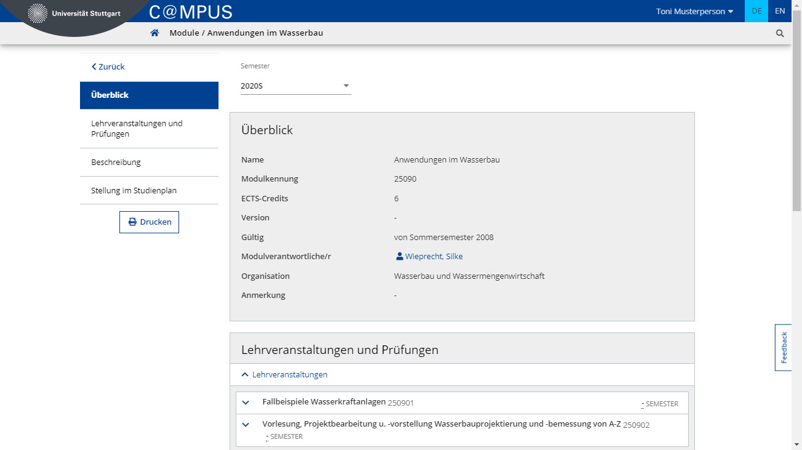Image resolution: width=802 pixels, height=450 pixels.
Task: Open the Wieprecht, Silke profile link
Action: [x=433, y=256]
